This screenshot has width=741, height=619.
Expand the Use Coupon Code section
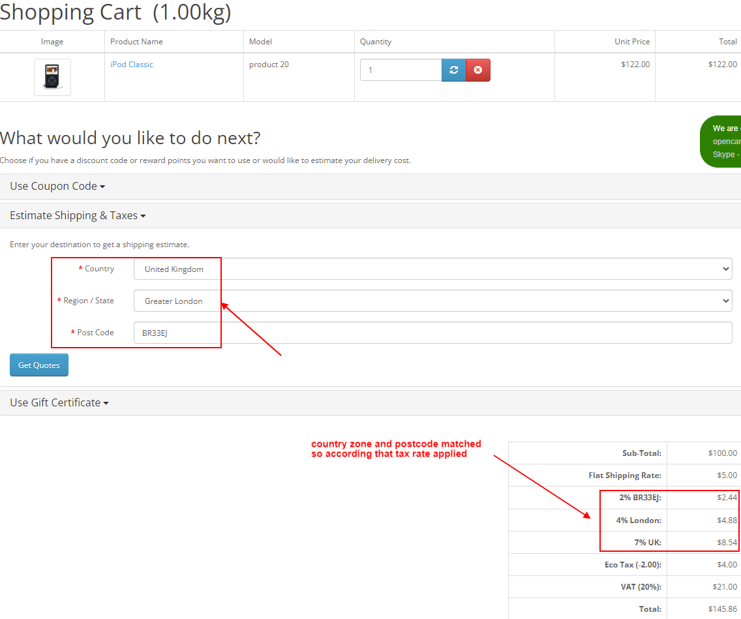click(57, 186)
